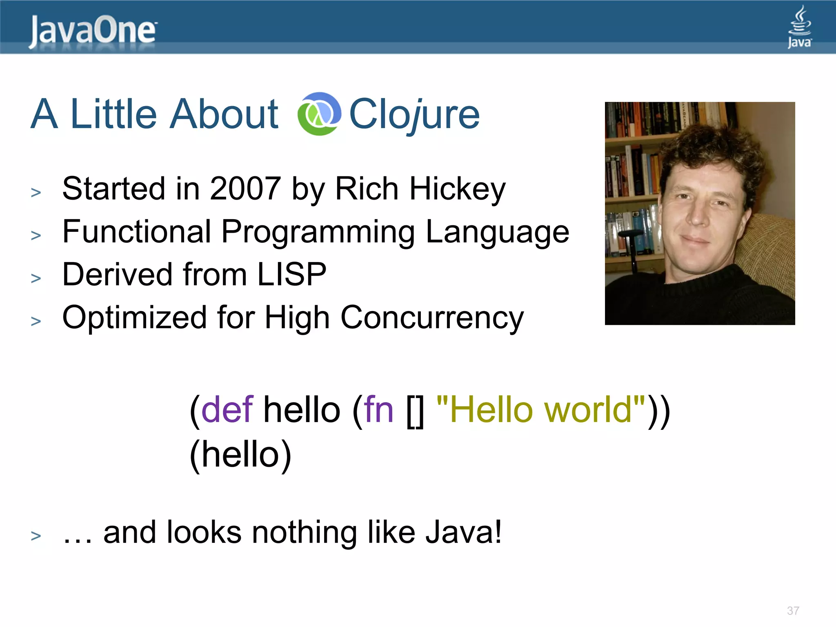Click the bullet arrow before 'Started in 2007'
Image resolution: width=836 pixels, height=627 pixels.
(36, 192)
